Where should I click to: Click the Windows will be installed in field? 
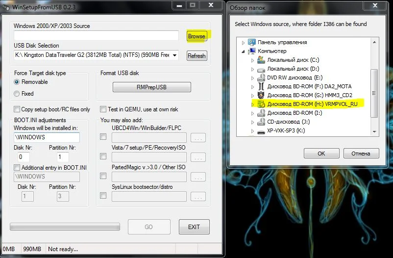[x=47, y=137]
